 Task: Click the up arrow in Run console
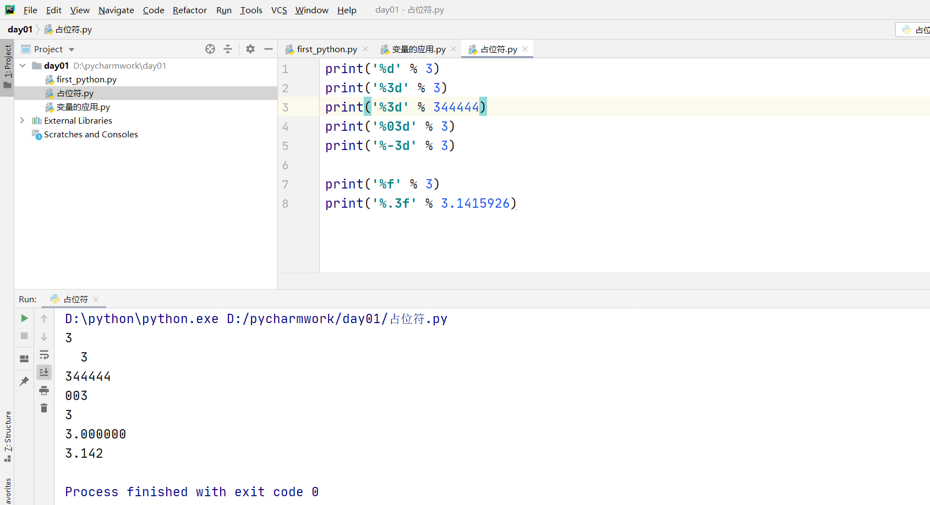(x=44, y=318)
